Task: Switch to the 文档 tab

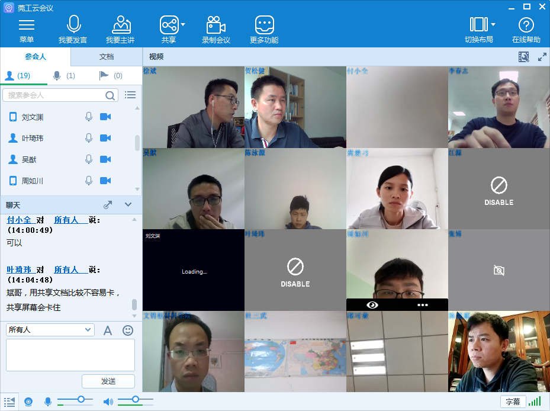Action: (107, 57)
